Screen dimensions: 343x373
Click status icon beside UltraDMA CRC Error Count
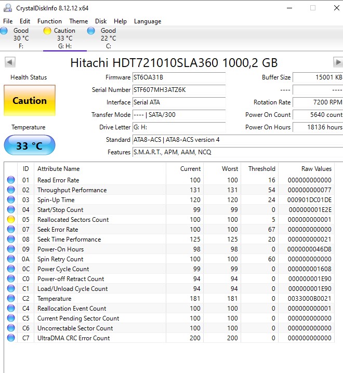11,338
